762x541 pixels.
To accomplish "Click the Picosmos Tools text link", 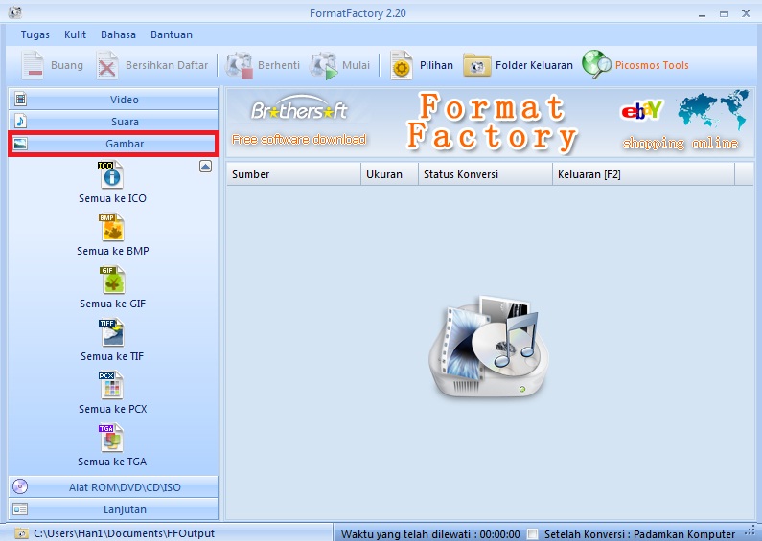I will pos(652,65).
